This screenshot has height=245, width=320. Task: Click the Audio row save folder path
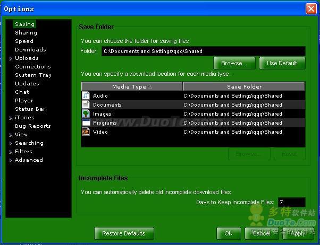(233, 95)
